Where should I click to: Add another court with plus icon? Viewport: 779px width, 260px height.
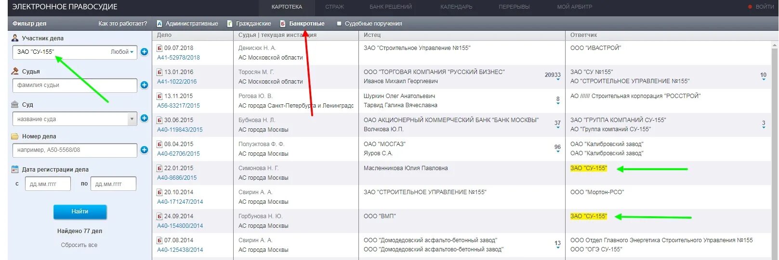pyautogui.click(x=144, y=118)
